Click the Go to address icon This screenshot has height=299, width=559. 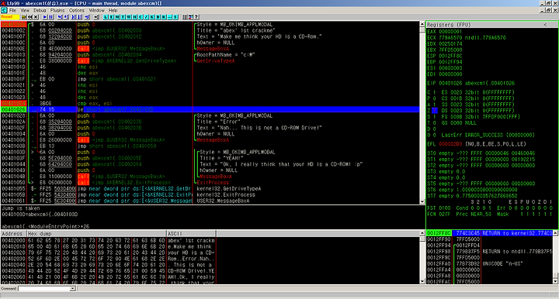(96, 17)
